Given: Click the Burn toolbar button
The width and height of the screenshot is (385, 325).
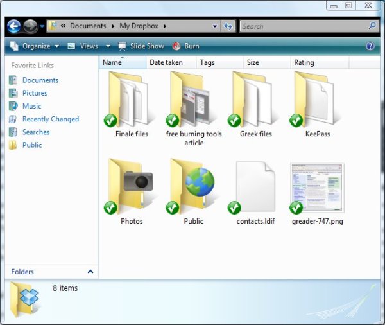Looking at the screenshot, I should [x=186, y=46].
